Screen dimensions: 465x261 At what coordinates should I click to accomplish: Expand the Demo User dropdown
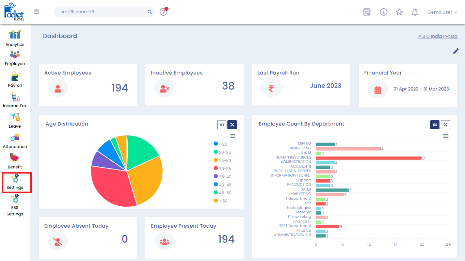[442, 12]
